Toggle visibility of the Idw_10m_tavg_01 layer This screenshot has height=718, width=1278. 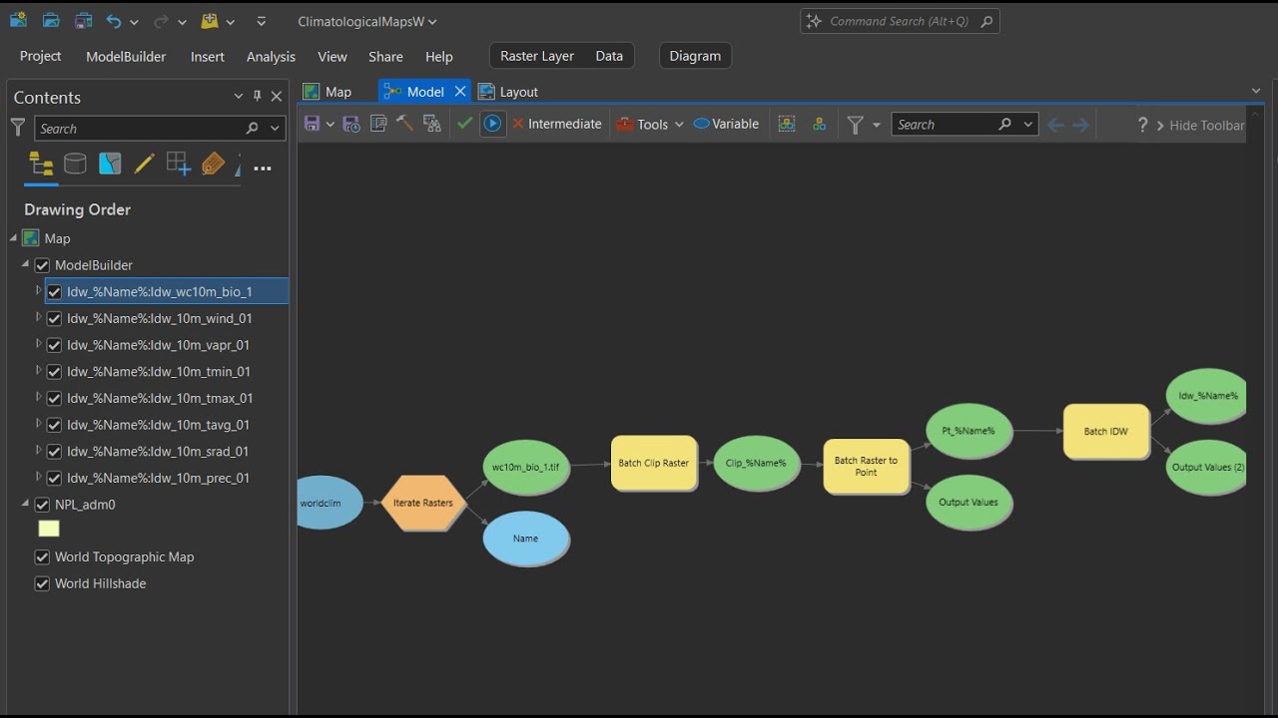pos(55,425)
